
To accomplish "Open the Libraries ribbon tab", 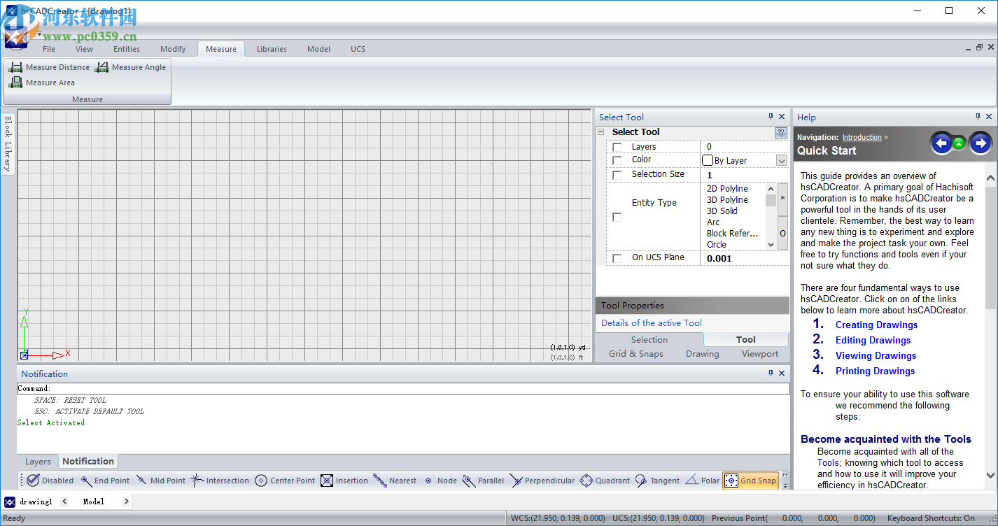I will (272, 49).
